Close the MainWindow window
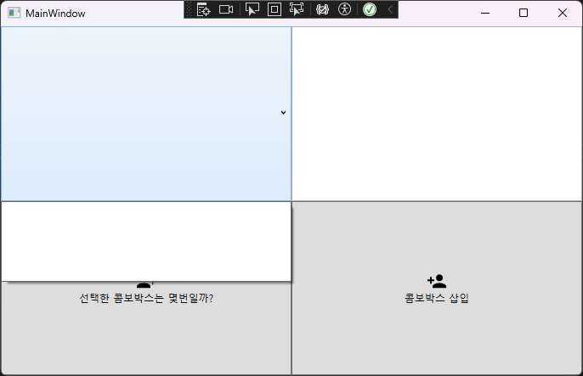The image size is (583, 376). [x=563, y=13]
